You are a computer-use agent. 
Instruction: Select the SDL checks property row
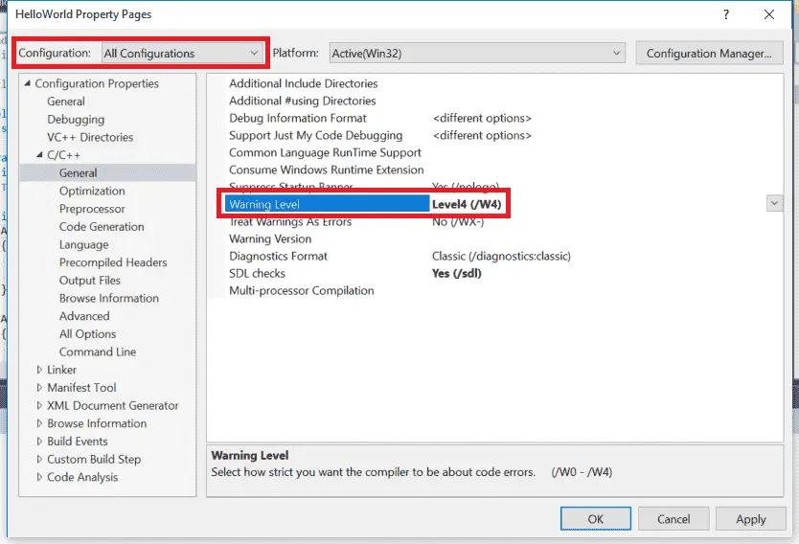(x=257, y=274)
